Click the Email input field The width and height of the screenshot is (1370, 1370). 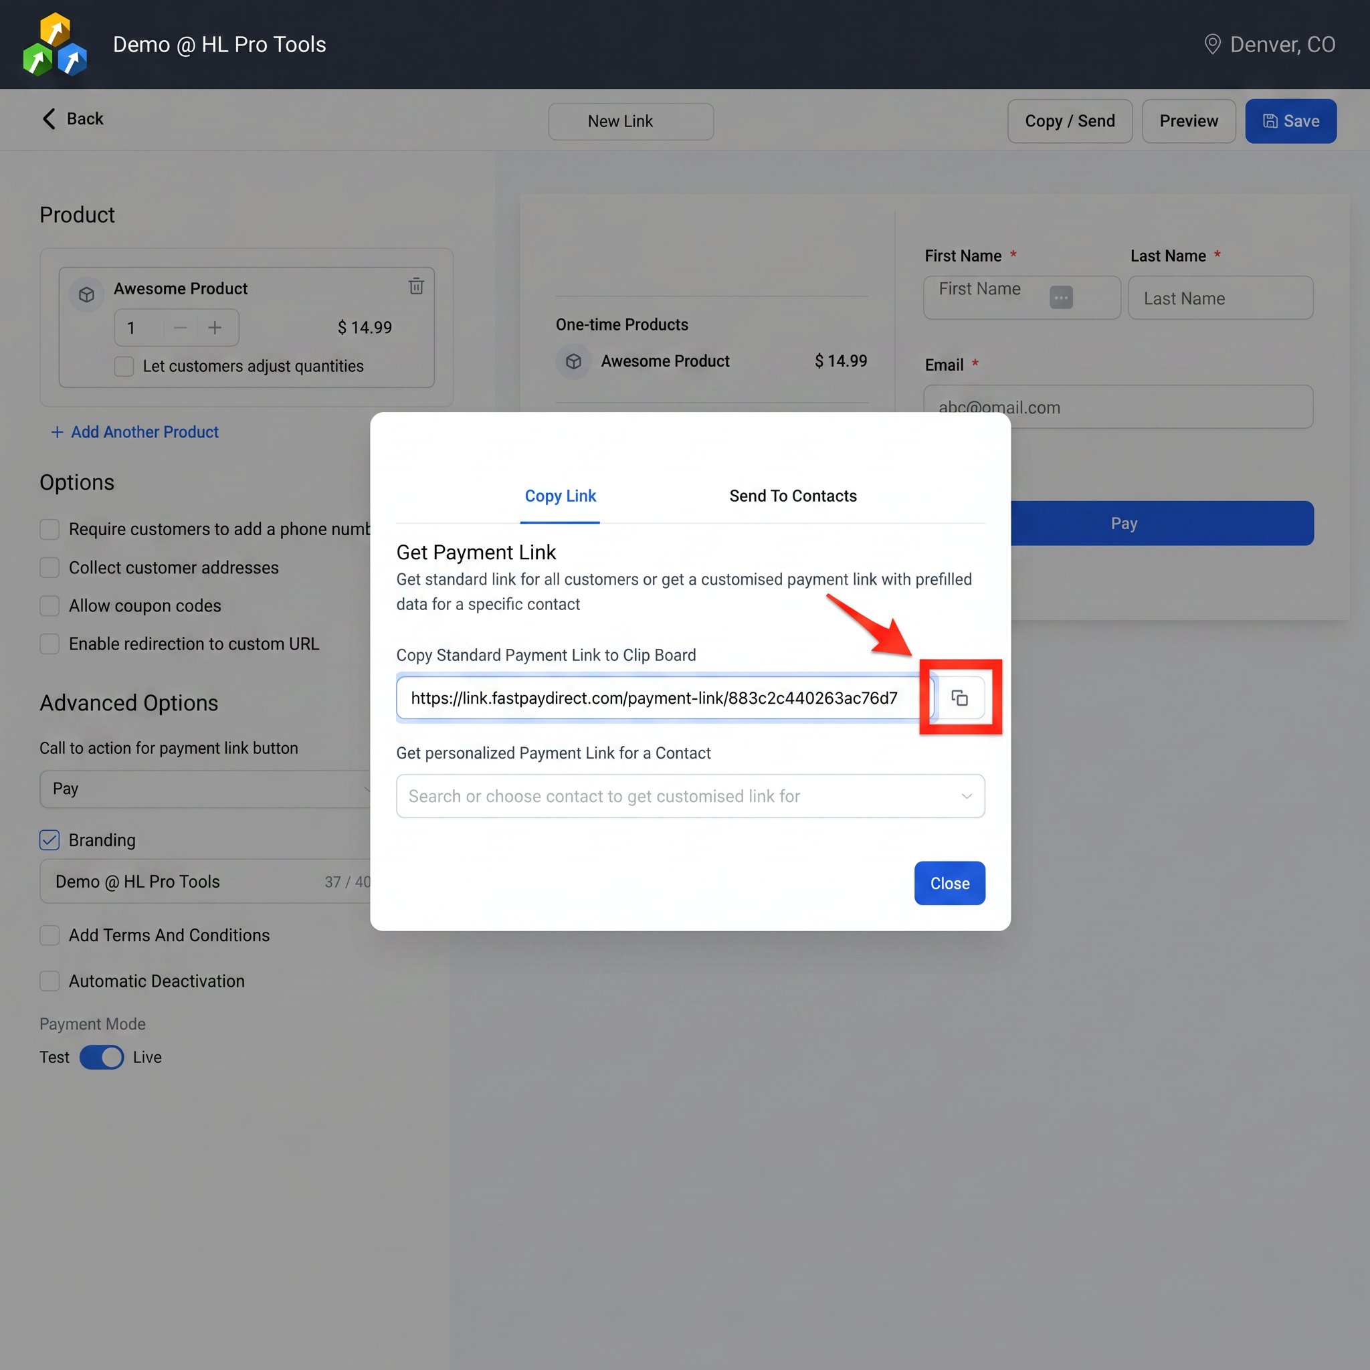click(x=1118, y=406)
